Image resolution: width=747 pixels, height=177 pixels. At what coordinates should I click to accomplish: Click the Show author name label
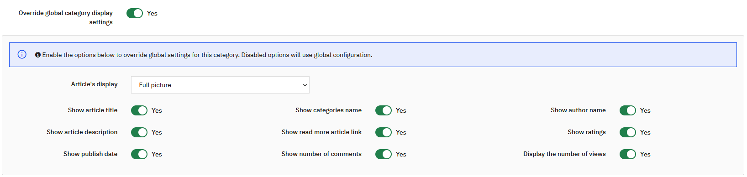pos(578,110)
